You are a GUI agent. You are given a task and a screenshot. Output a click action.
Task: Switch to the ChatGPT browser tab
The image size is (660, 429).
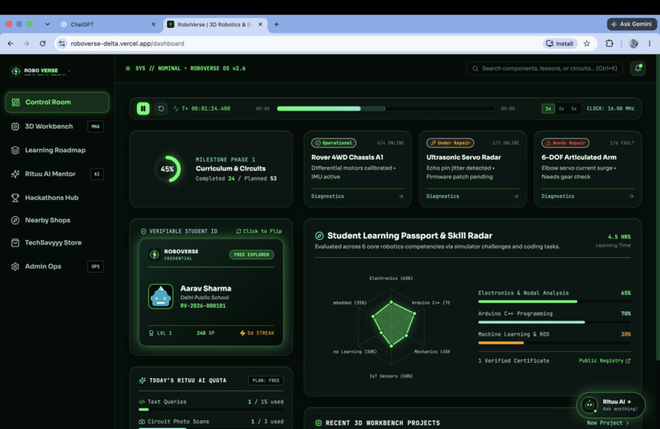coord(108,25)
